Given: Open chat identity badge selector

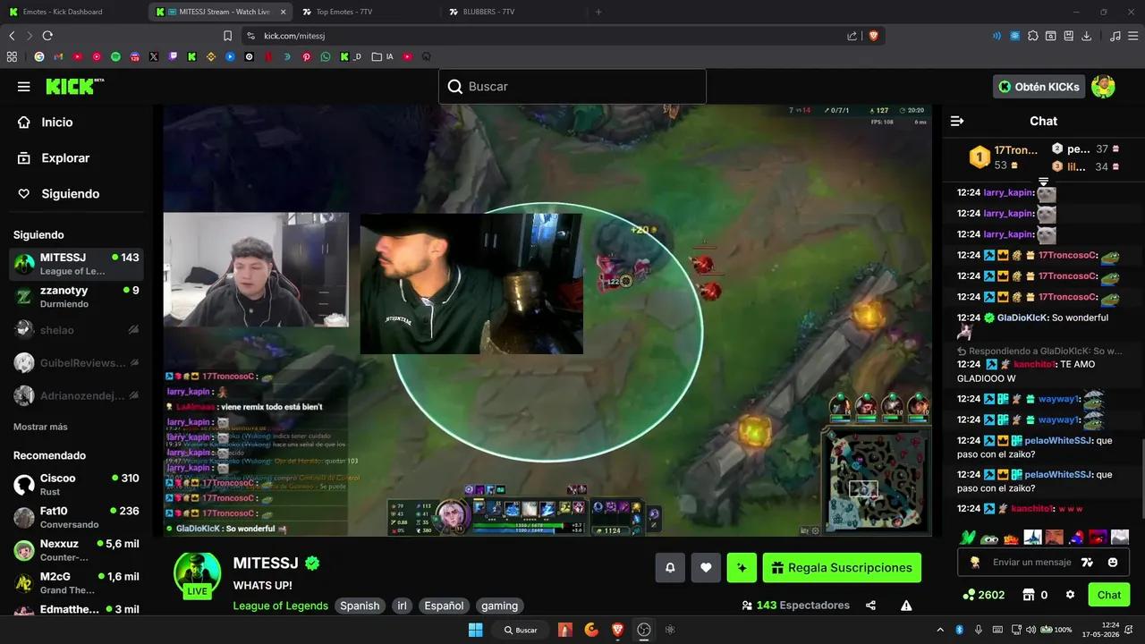Looking at the screenshot, I should [x=975, y=563].
